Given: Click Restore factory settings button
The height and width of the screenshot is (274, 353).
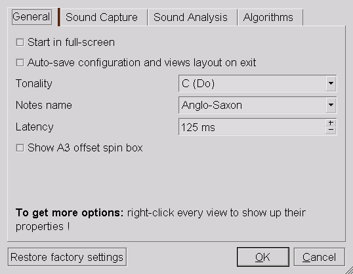Looking at the screenshot, I should [x=67, y=257].
